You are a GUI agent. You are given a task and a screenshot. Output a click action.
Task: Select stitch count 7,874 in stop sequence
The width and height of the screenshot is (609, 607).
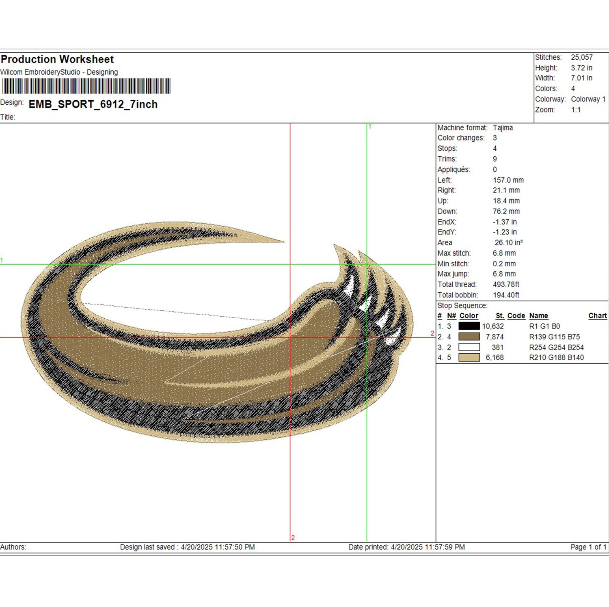[495, 337]
